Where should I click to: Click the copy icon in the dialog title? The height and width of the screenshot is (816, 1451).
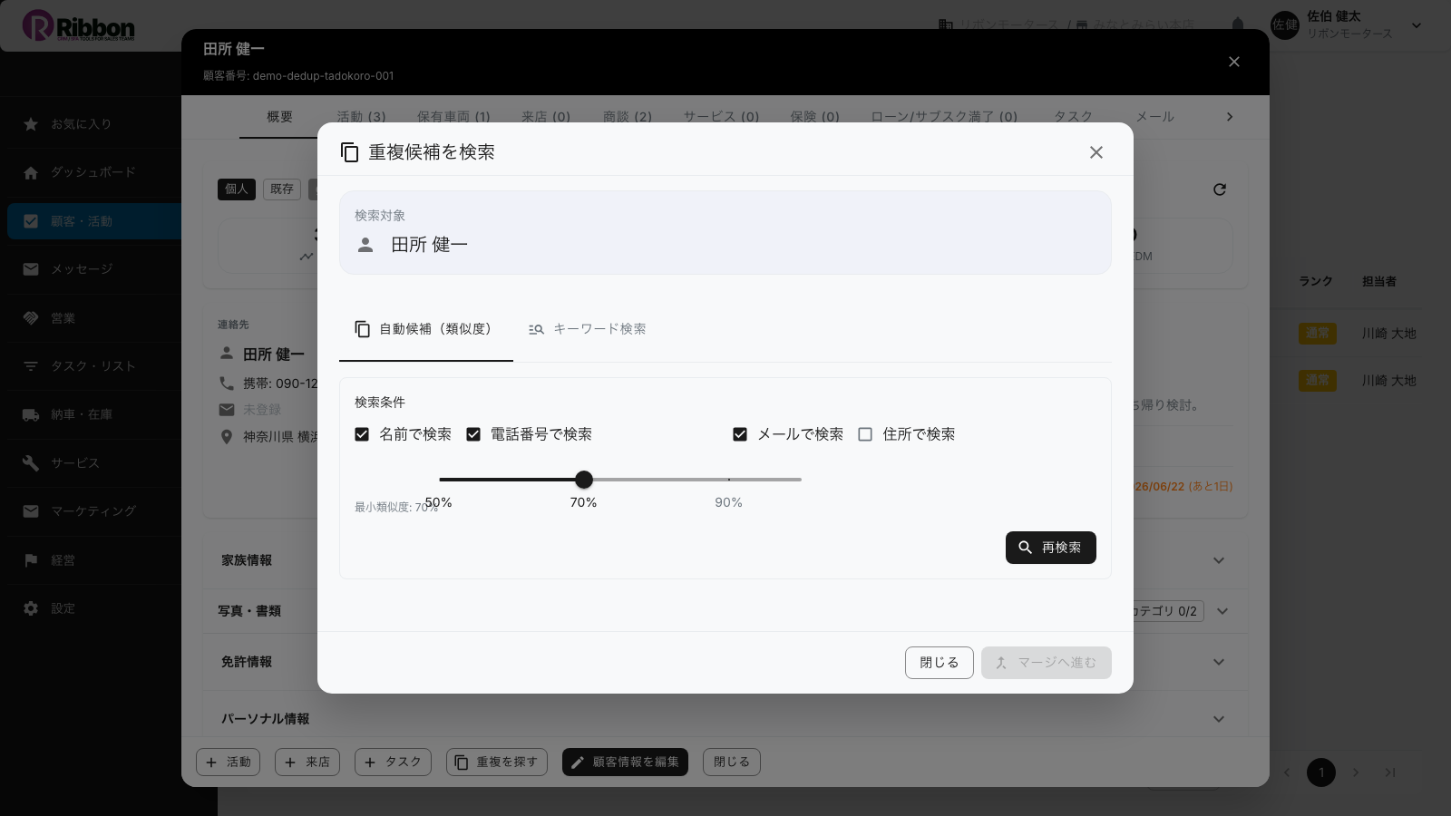click(x=349, y=152)
